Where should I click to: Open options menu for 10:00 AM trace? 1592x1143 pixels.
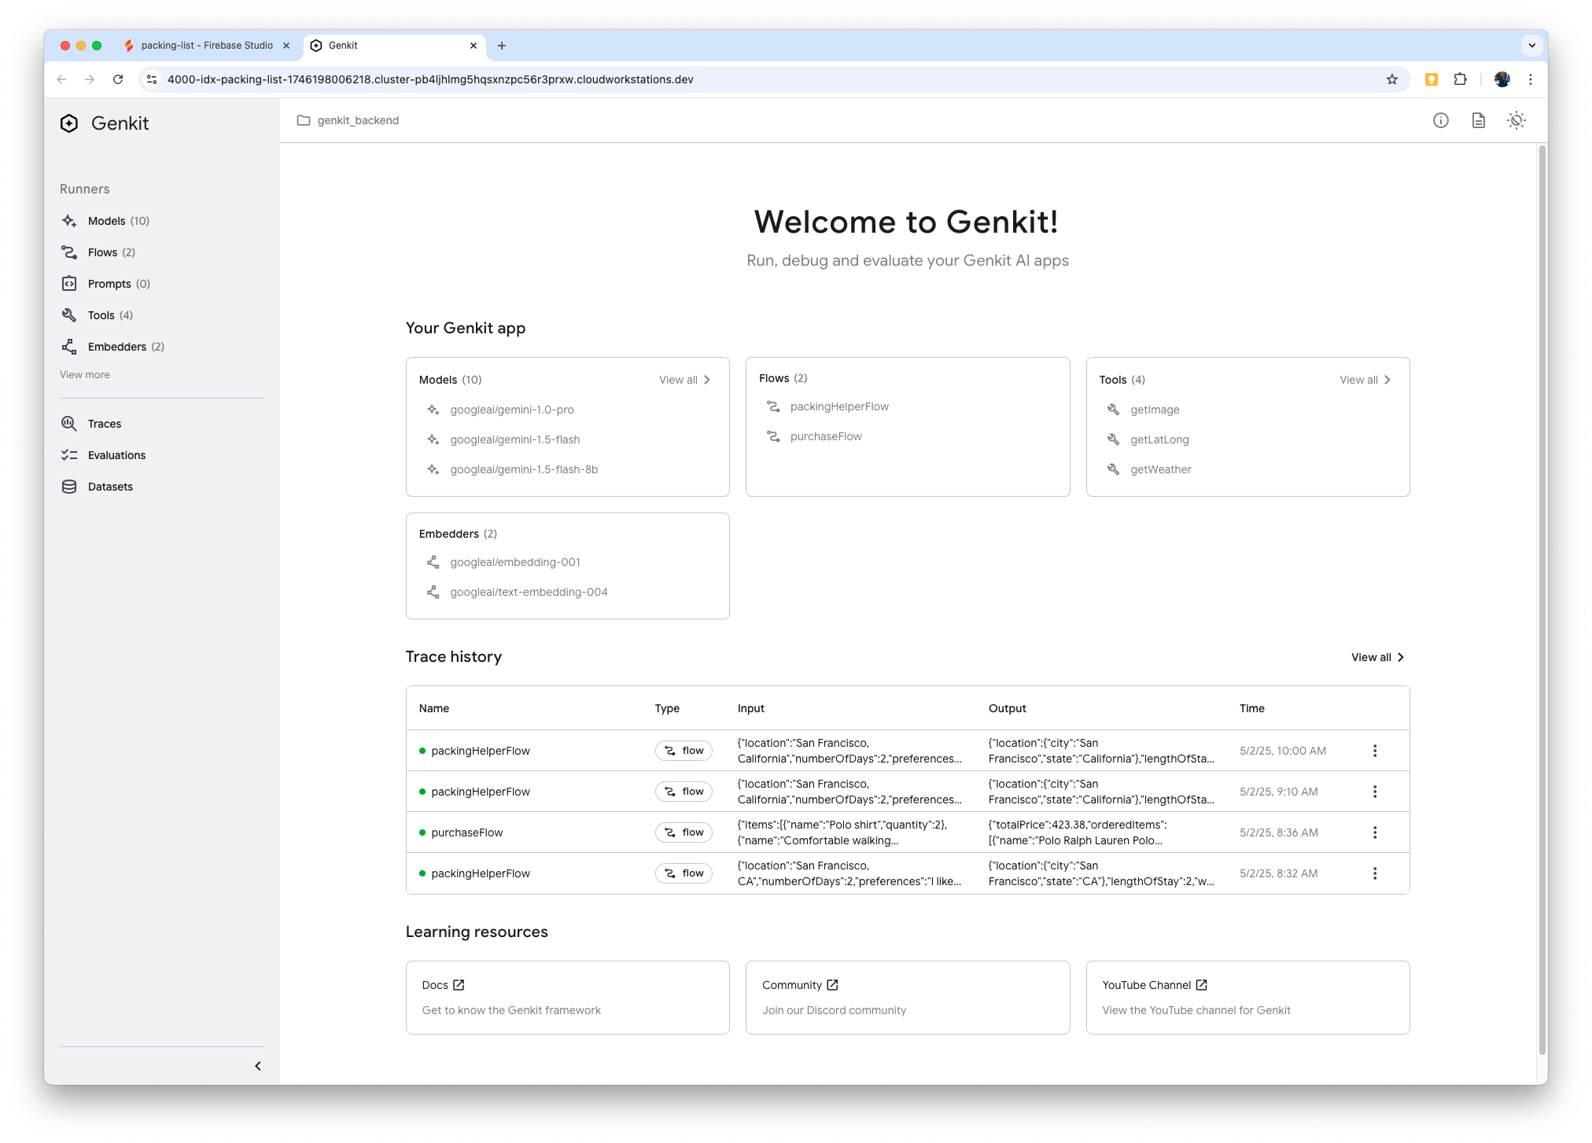click(1374, 751)
